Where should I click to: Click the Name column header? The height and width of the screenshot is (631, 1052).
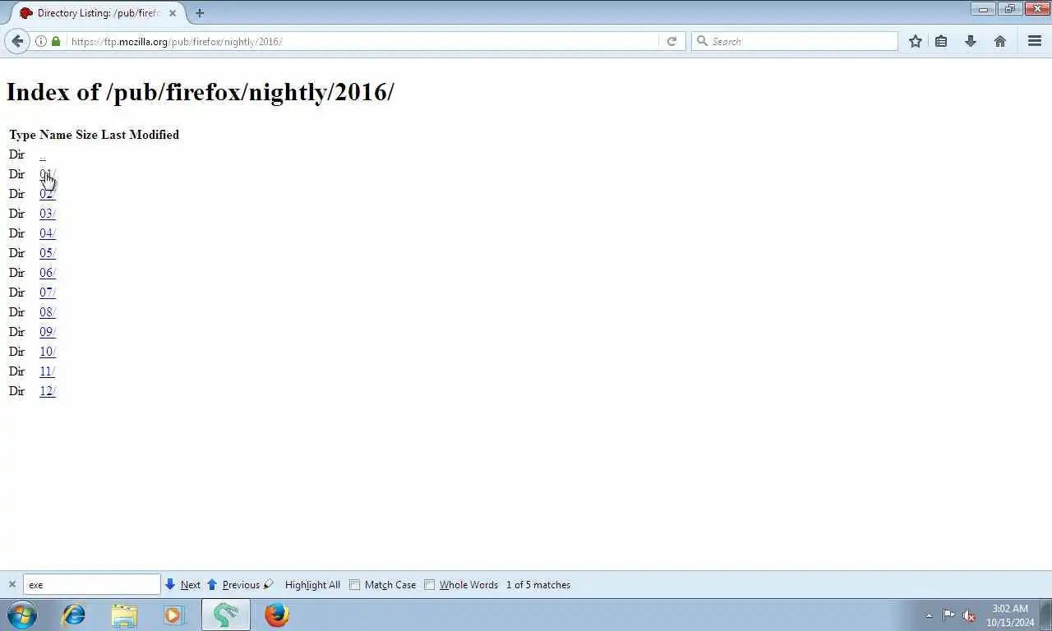point(56,135)
